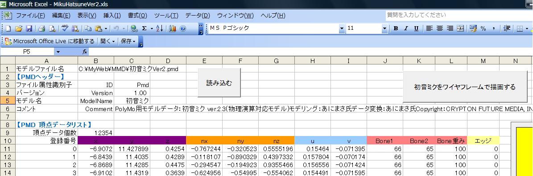Save the workbook using floppy icon

coord(29,29)
